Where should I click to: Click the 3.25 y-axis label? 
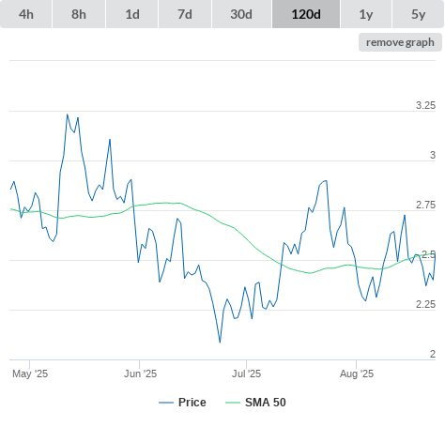point(425,105)
